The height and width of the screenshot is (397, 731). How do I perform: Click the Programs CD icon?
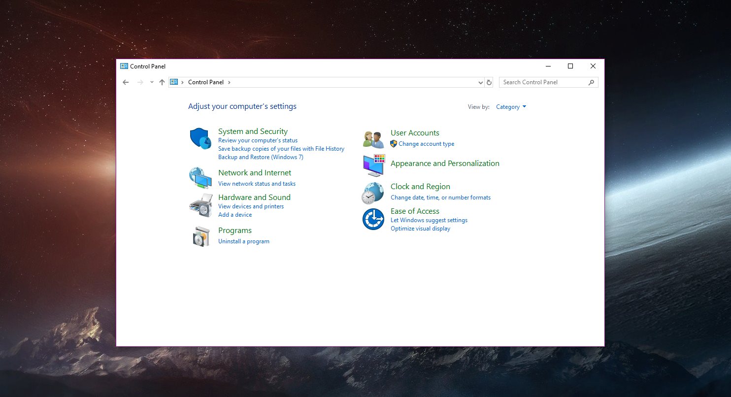click(x=201, y=236)
